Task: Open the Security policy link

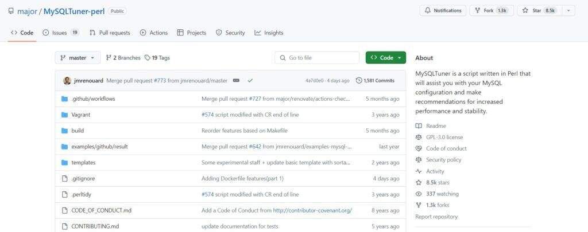Action: pos(443,160)
